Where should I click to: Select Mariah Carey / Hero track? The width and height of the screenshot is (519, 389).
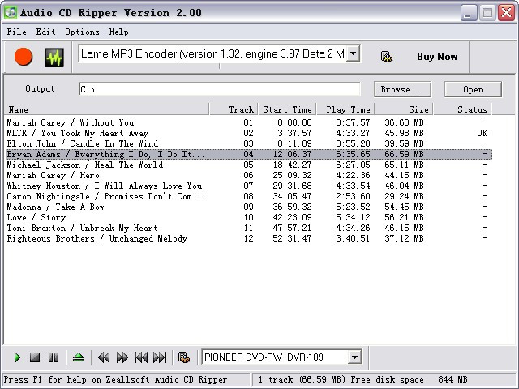[x=249, y=175]
